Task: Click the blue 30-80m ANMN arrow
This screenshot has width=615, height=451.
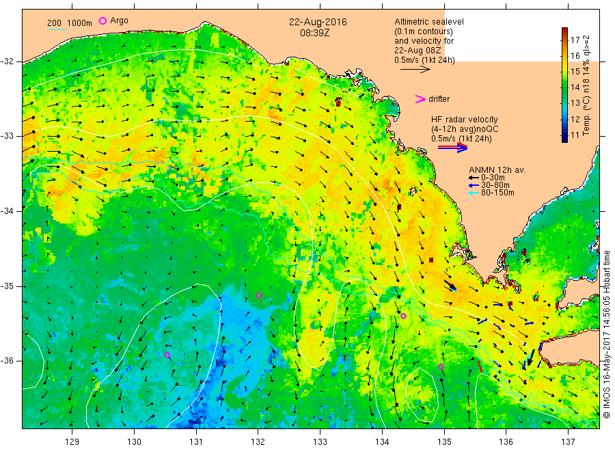Action: (474, 185)
